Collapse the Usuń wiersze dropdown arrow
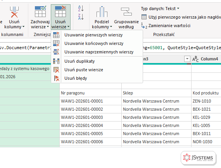 [68, 27]
